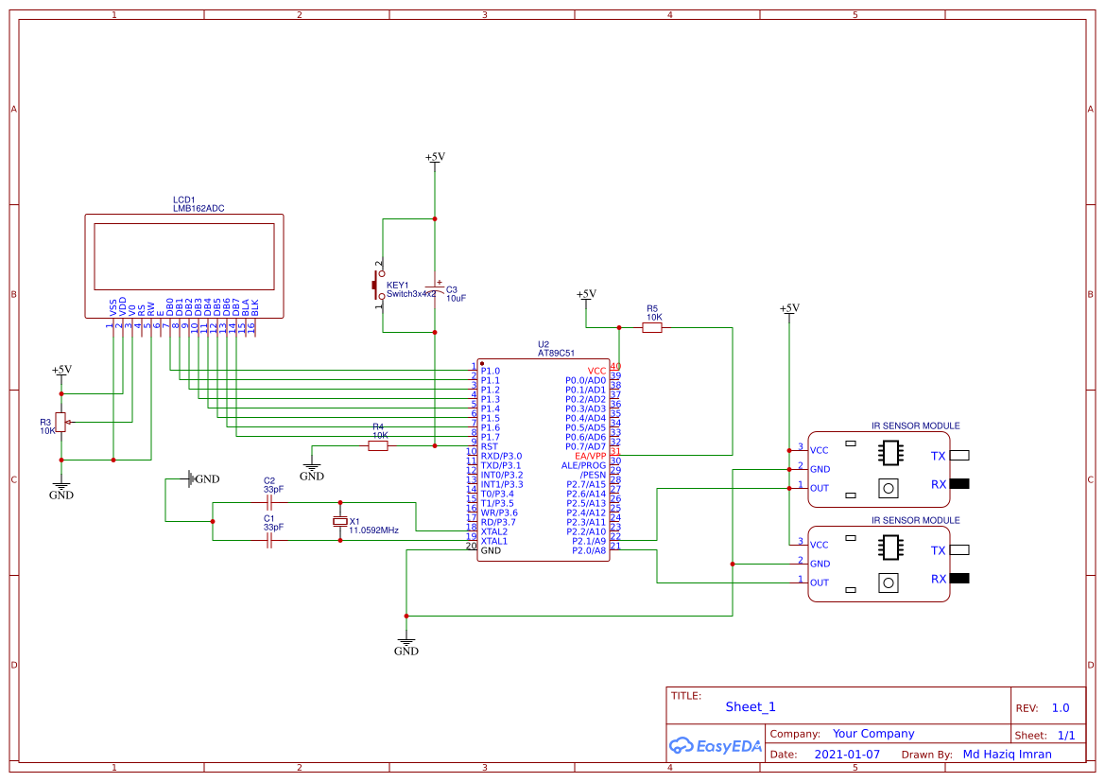This screenshot has height=782, width=1105.
Task: Select the Drawn By name Md Haziq Imran
Action: (1008, 754)
